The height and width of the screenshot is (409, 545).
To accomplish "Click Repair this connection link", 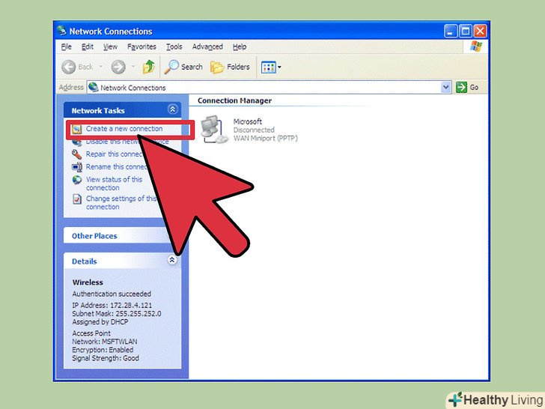I will 115,154.
